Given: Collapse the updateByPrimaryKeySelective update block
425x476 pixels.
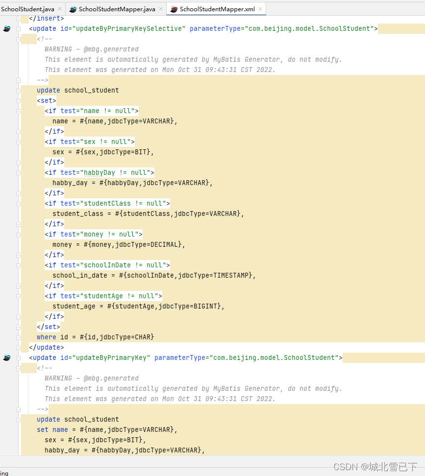Looking at the screenshot, I should click(18, 28).
